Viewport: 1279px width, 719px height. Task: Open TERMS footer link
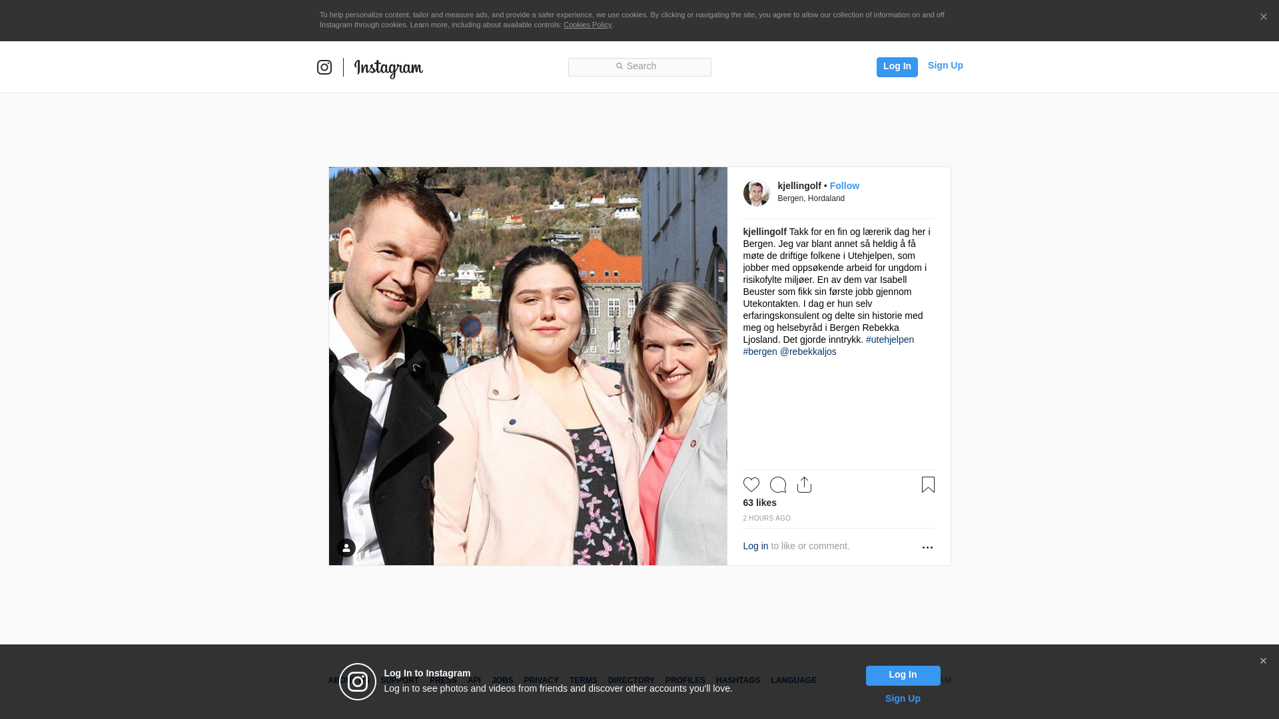tap(584, 680)
